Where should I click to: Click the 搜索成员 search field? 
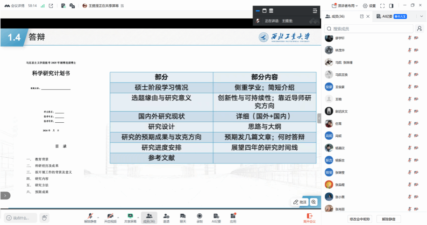369,28
